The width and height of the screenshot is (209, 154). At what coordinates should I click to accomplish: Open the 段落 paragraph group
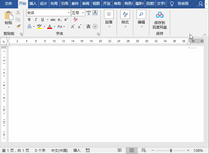point(109,19)
